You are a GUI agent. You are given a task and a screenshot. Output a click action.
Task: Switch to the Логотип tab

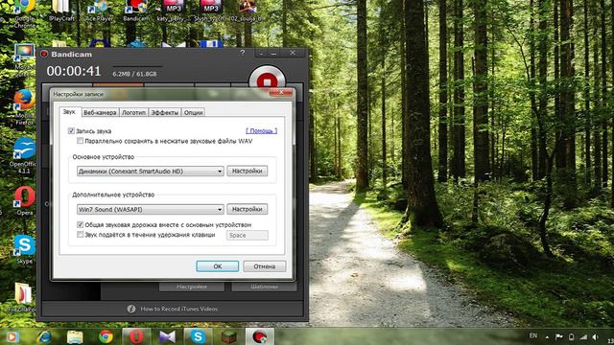pos(133,112)
